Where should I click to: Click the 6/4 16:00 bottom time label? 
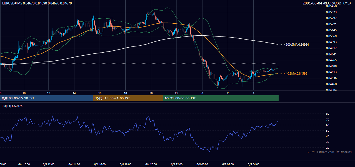pos(100,164)
